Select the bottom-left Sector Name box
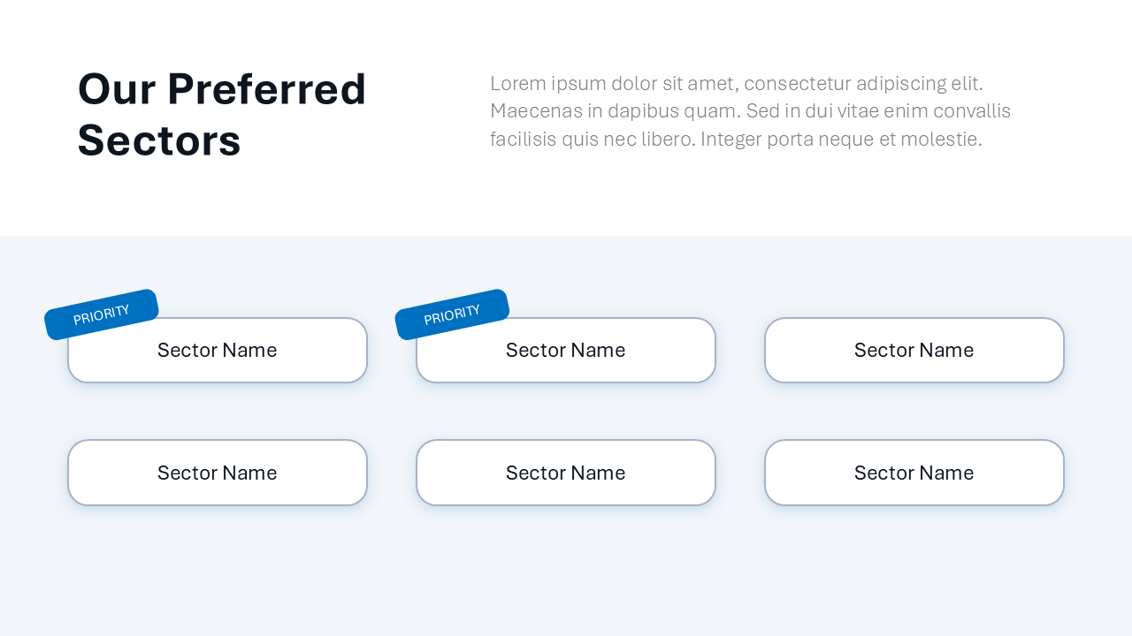1132x636 pixels. (x=218, y=473)
